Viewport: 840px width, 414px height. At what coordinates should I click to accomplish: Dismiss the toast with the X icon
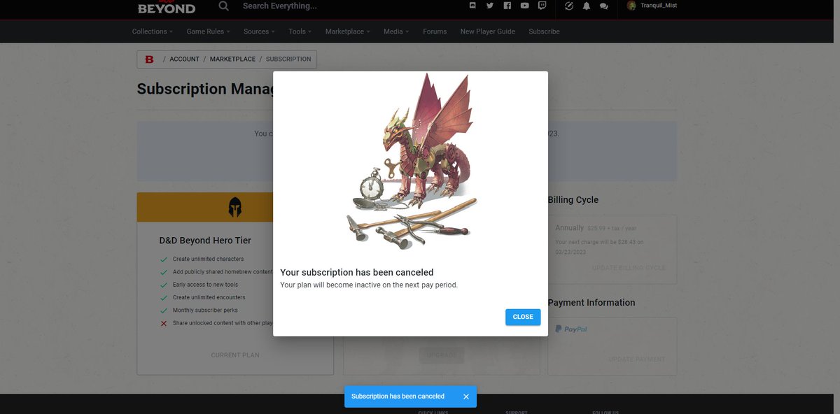click(x=466, y=397)
